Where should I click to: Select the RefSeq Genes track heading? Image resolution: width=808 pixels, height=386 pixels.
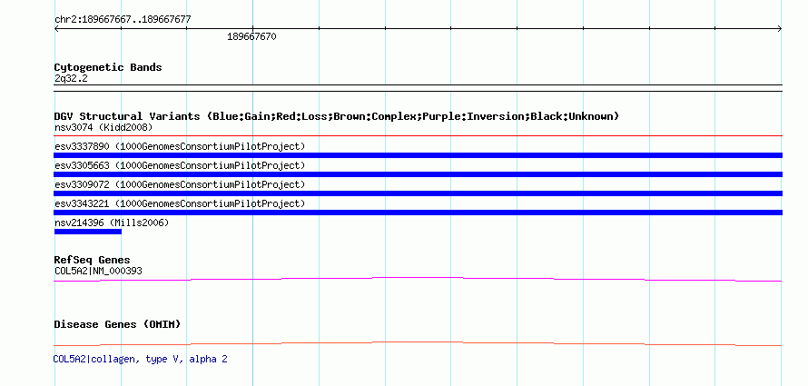click(x=93, y=260)
